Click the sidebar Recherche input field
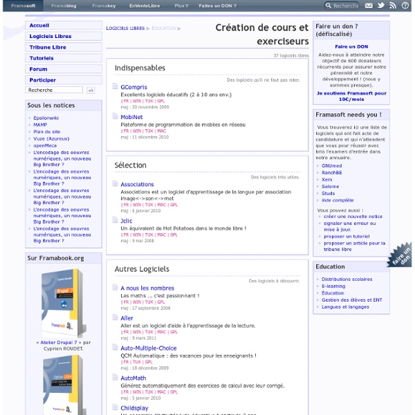The image size is (415, 415). pyautogui.click(x=54, y=90)
